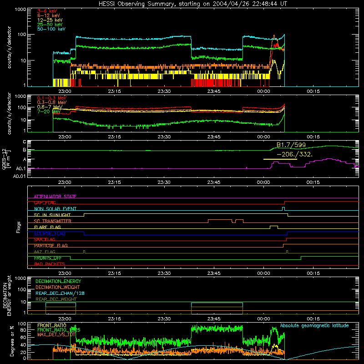Click the 23:30 tick label under the Flags panel
The width and height of the screenshot is (364, 364).
tap(164, 273)
